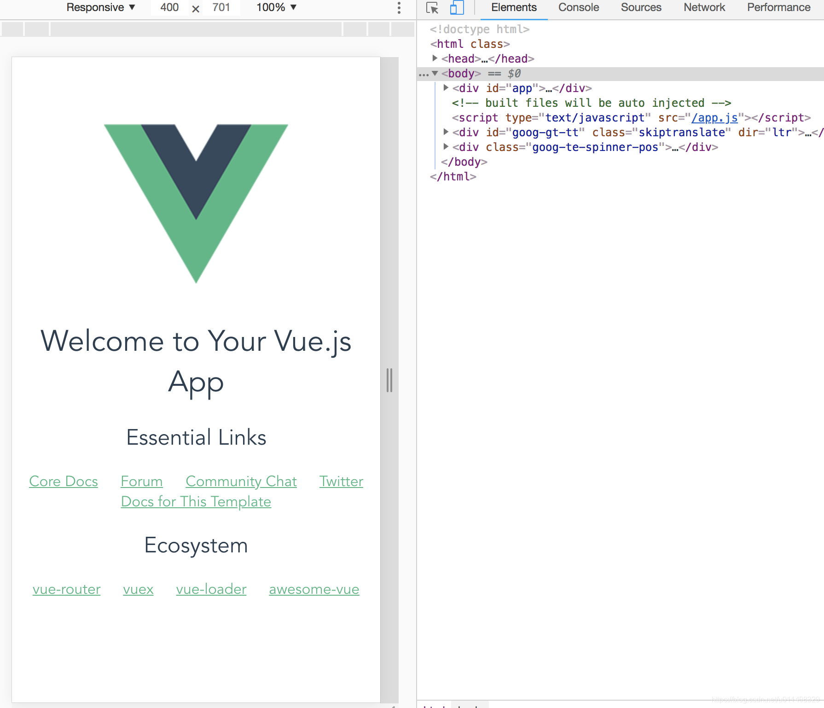Open the Core Docs link
Viewport: 824px width, 708px height.
64,482
